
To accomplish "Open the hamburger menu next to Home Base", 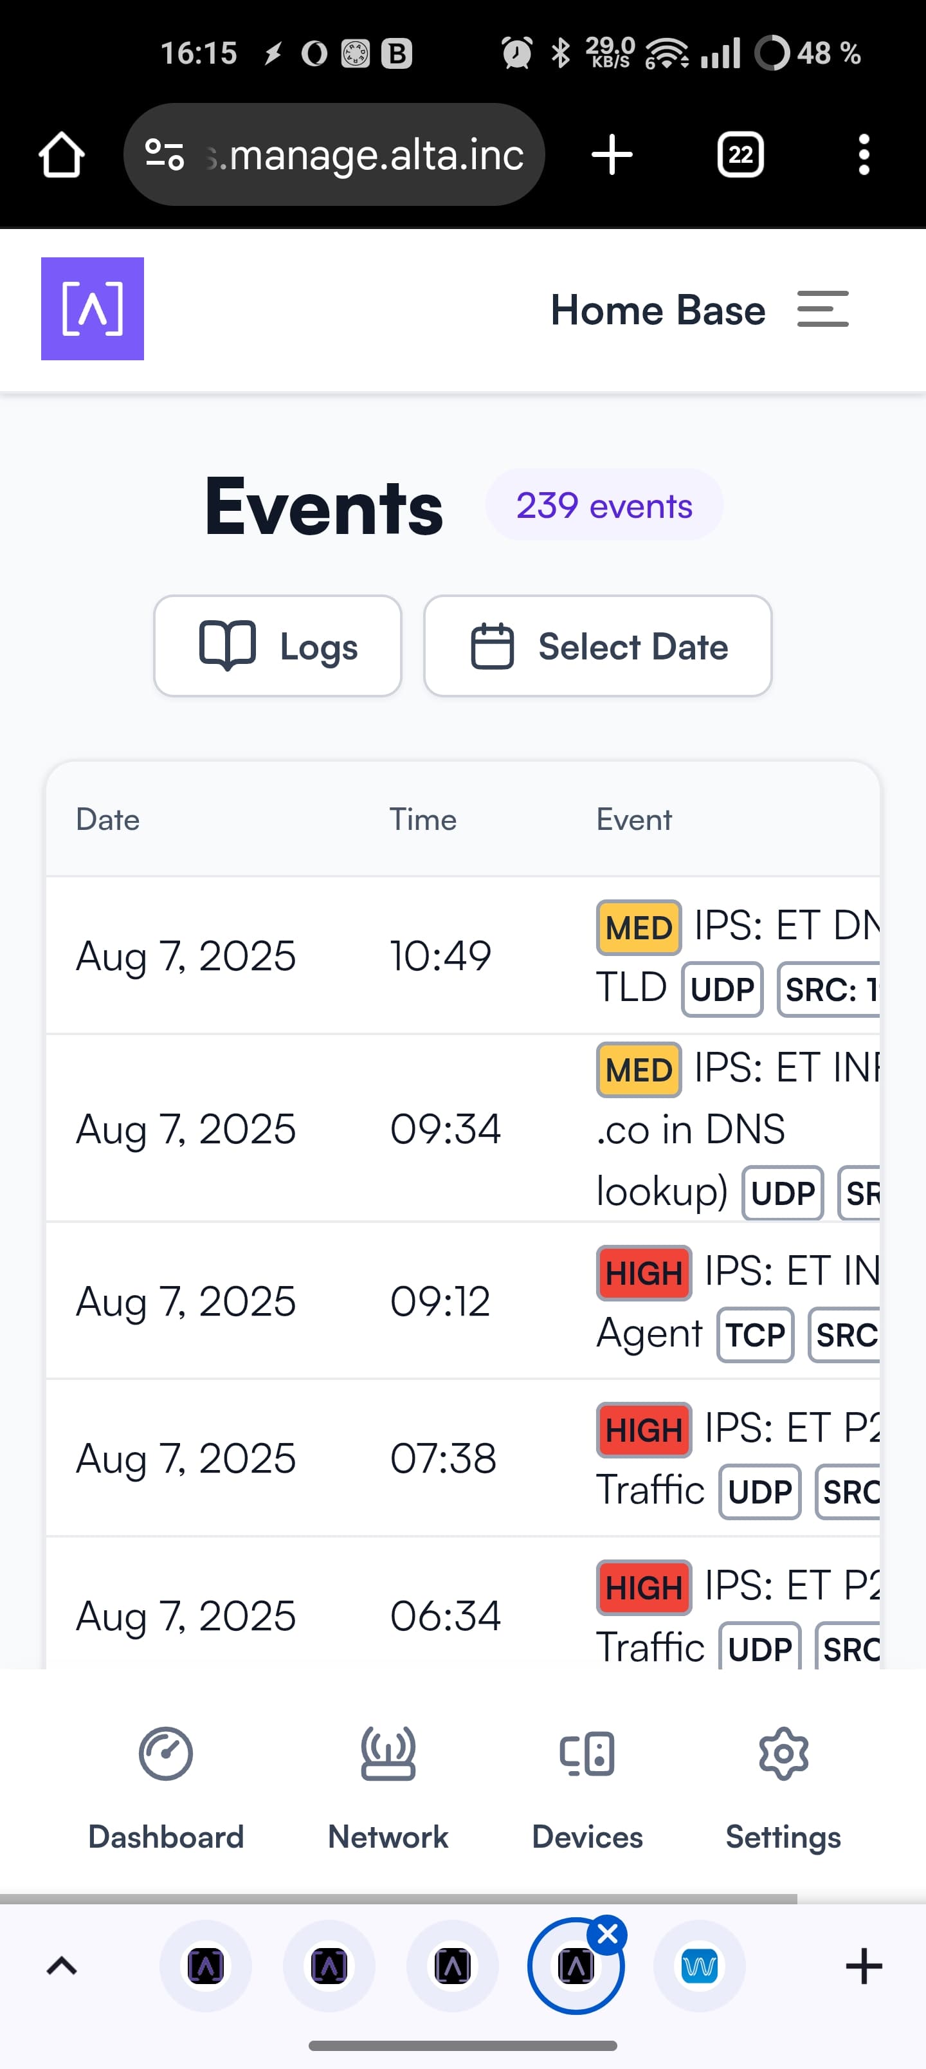I will coord(822,309).
